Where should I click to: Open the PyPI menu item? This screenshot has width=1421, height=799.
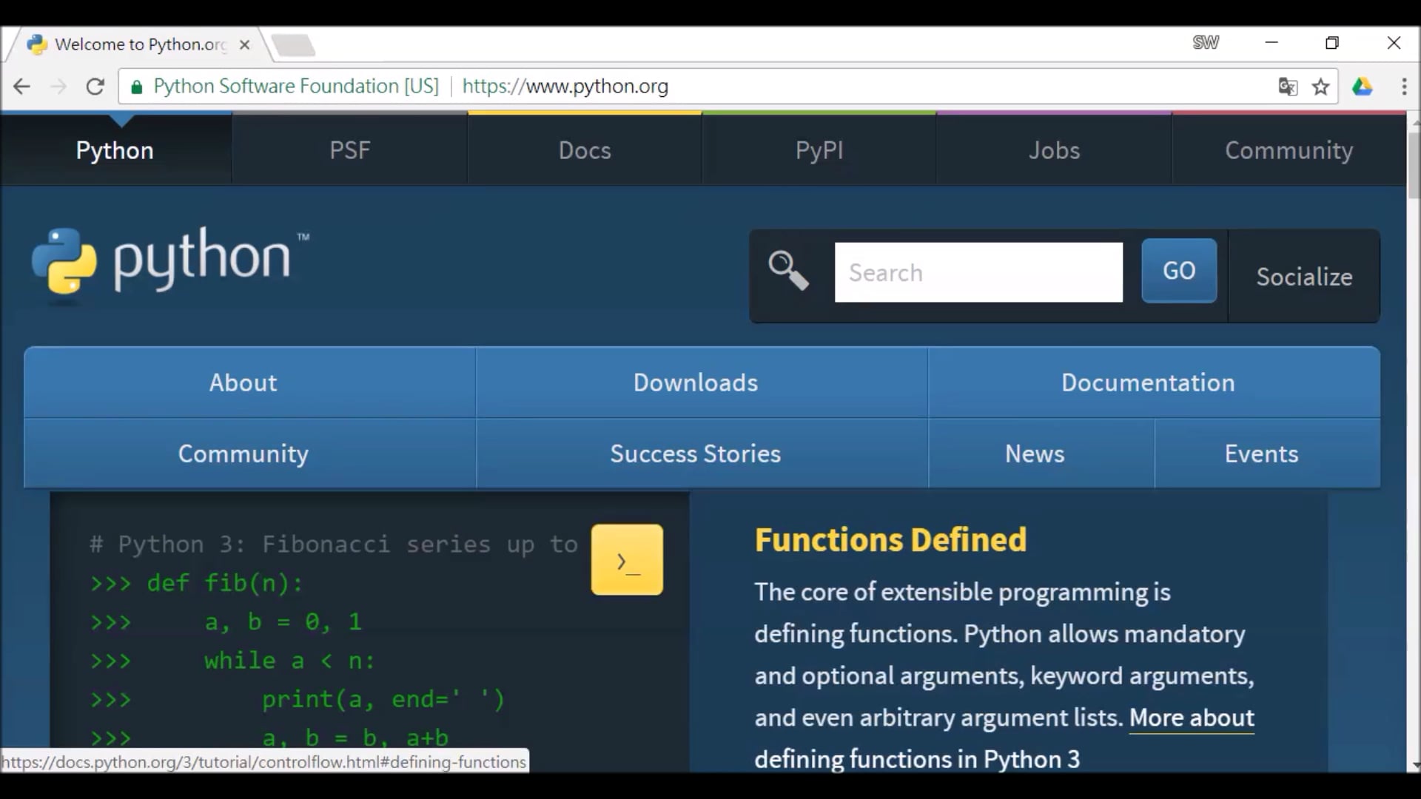click(x=819, y=150)
